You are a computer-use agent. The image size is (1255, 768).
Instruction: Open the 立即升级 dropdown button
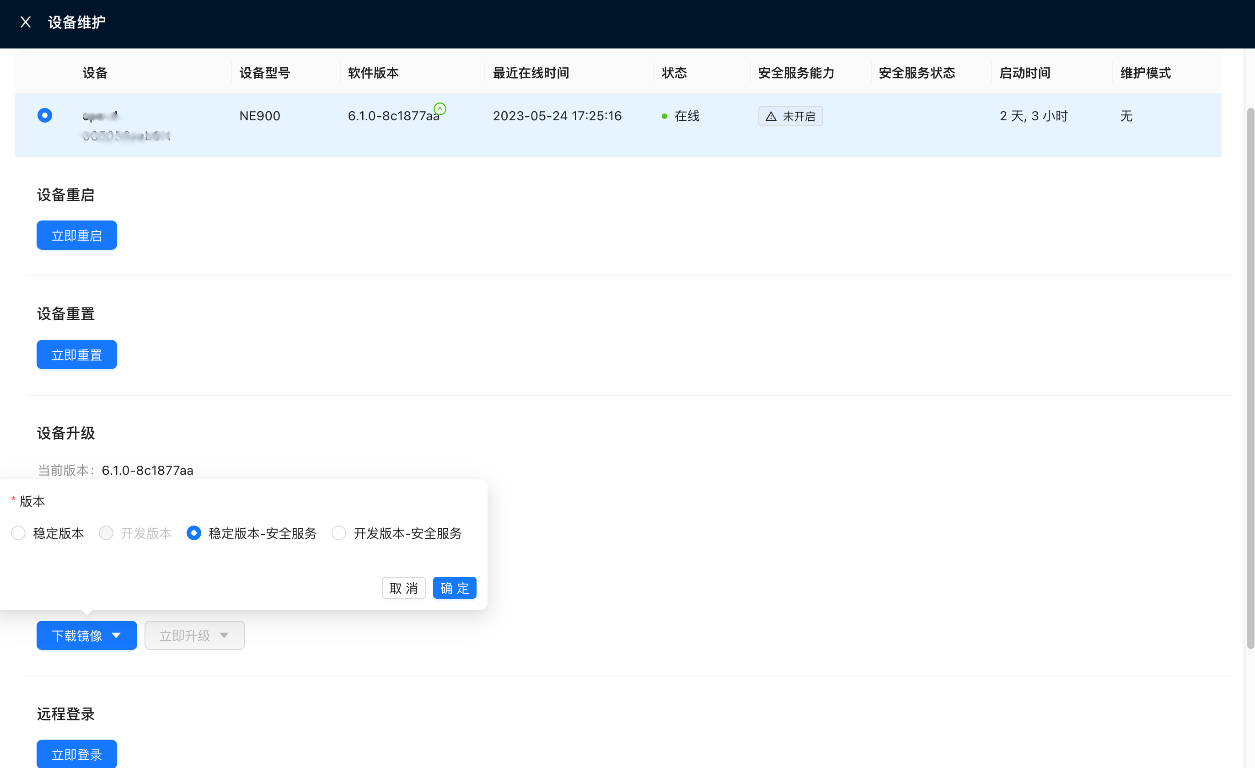click(194, 635)
